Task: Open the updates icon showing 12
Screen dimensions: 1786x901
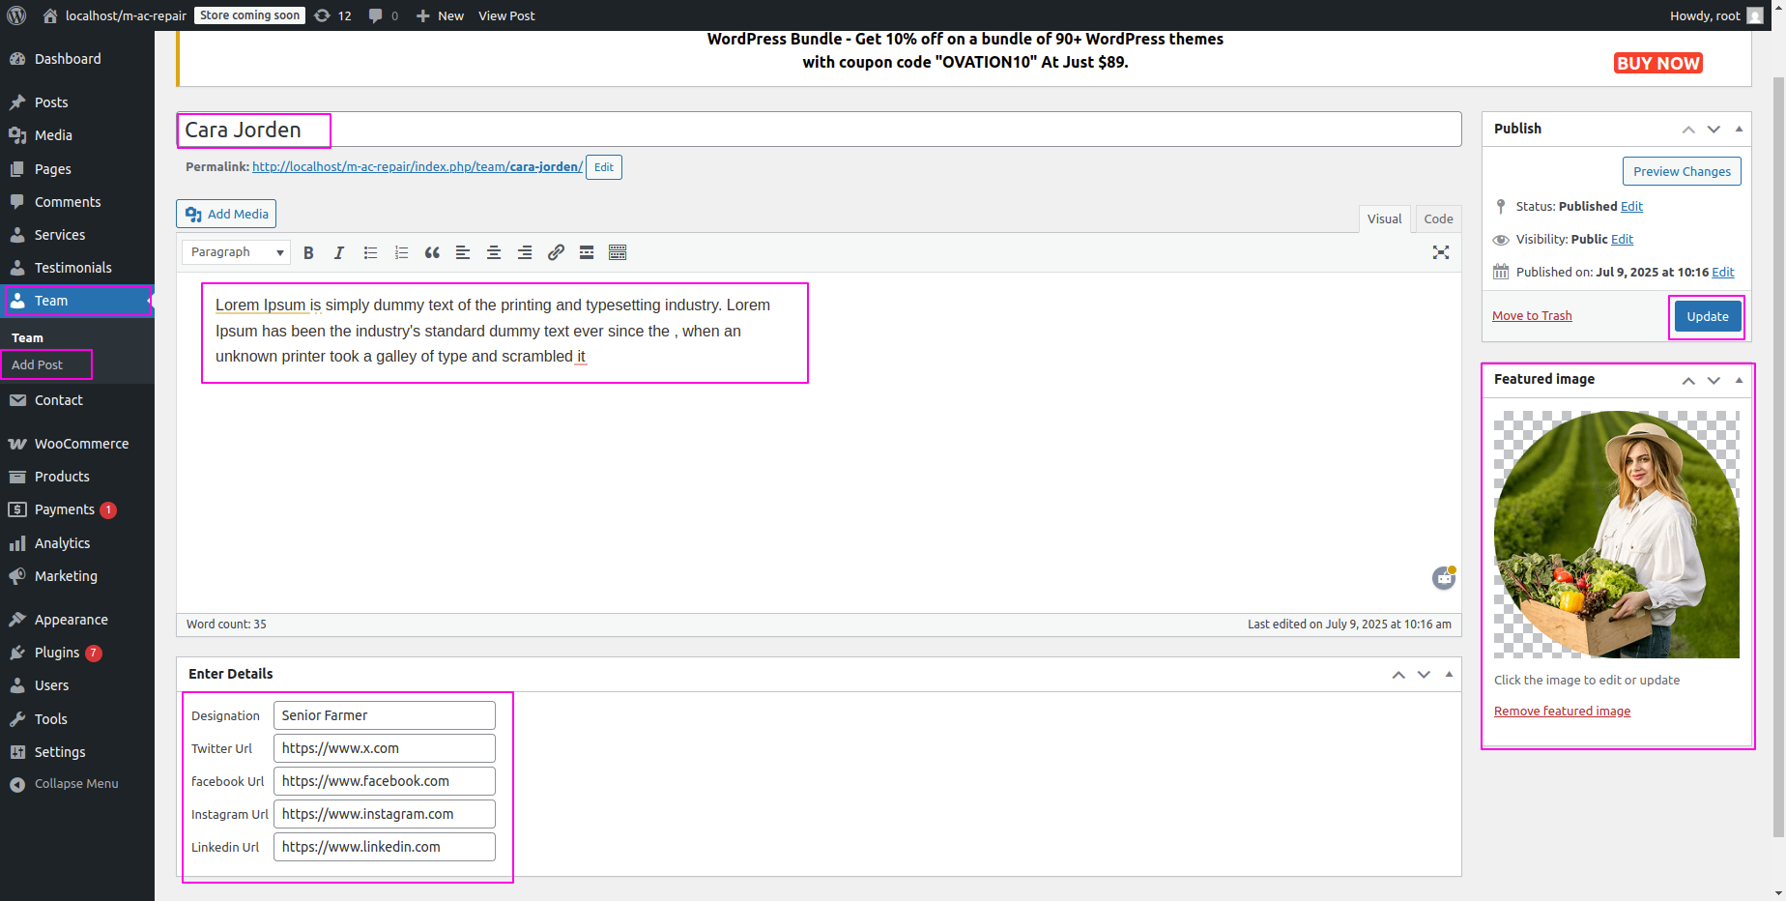Action: point(332,15)
